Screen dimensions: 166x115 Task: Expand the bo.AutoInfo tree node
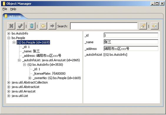click(x=9, y=34)
